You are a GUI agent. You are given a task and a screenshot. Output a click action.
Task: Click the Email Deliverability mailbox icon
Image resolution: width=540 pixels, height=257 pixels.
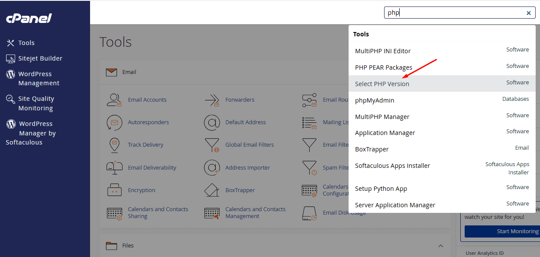[x=114, y=167]
